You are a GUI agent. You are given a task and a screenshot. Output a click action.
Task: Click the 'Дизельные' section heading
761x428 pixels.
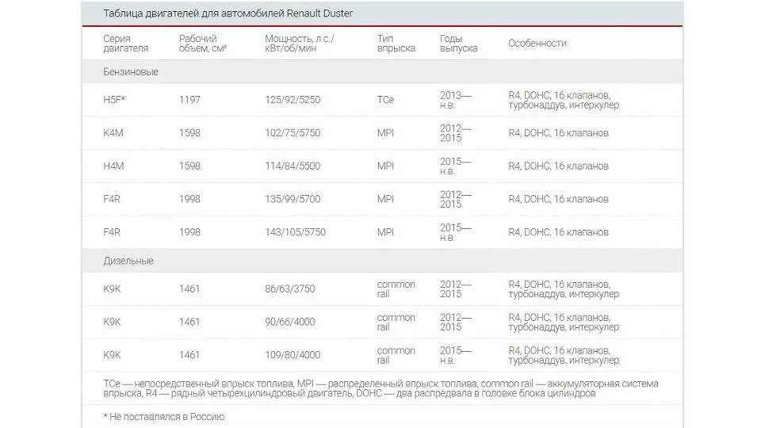(128, 261)
